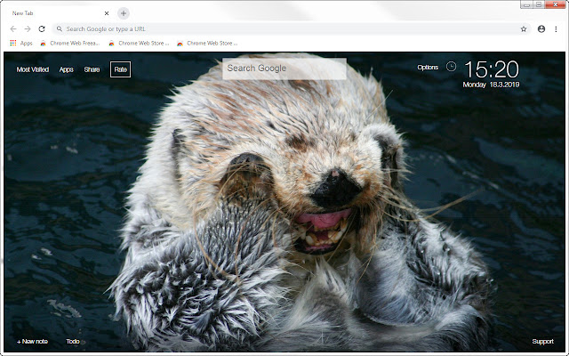Close the browser window

555,4
